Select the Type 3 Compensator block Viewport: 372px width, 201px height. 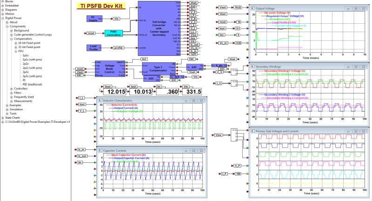coord(158,69)
